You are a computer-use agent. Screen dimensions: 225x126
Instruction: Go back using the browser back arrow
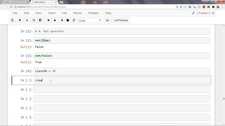pyautogui.click(x=3, y=7)
